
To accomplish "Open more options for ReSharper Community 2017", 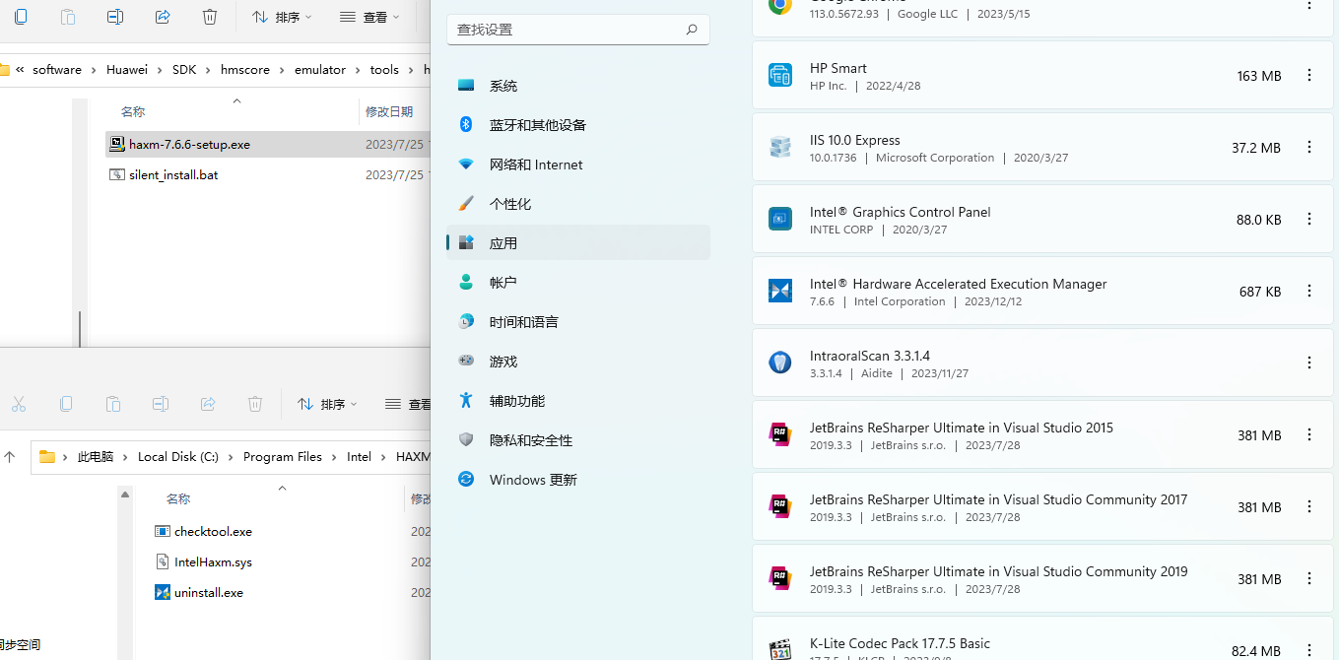I will pyautogui.click(x=1309, y=506).
